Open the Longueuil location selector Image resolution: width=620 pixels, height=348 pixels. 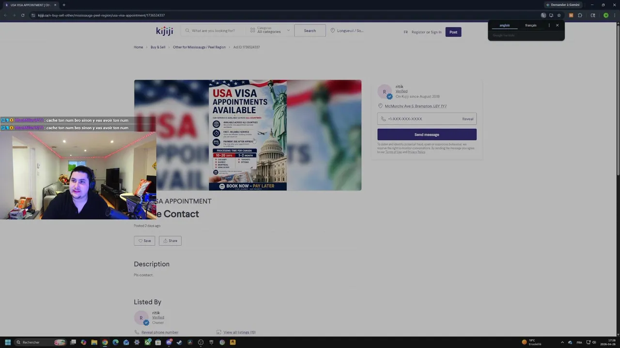(x=347, y=30)
